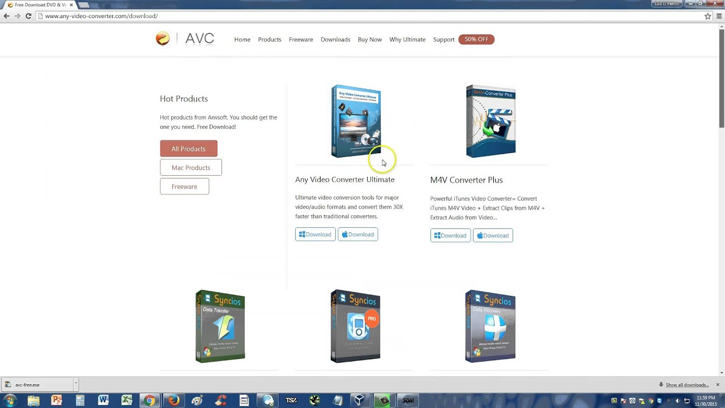This screenshot has width=725, height=408.
Task: Click the AVC logo in the header
Action: coord(185,39)
